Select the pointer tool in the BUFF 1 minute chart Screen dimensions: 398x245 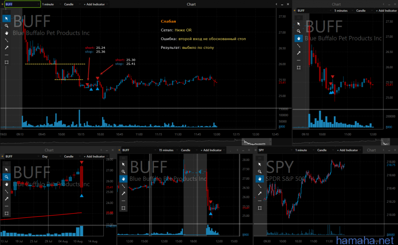6,19
